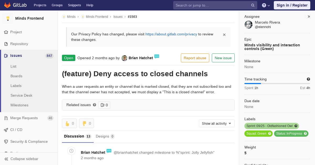
Task: Open Brian Hatchet link in discussion note
Action: pyautogui.click(x=93, y=152)
